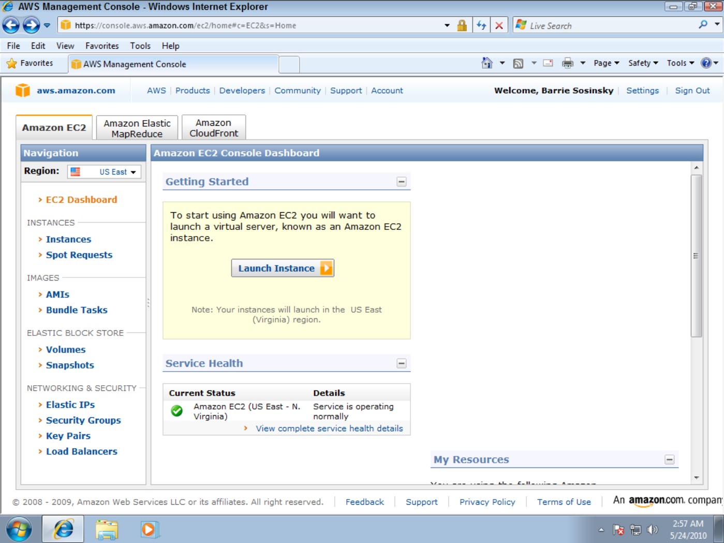Click the green service status check icon
This screenshot has height=543, width=724.
(177, 411)
